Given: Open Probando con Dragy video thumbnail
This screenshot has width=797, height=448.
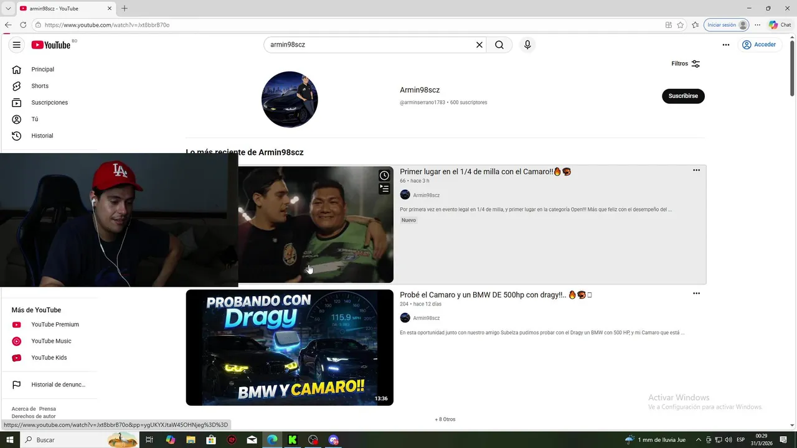Looking at the screenshot, I should 290,347.
